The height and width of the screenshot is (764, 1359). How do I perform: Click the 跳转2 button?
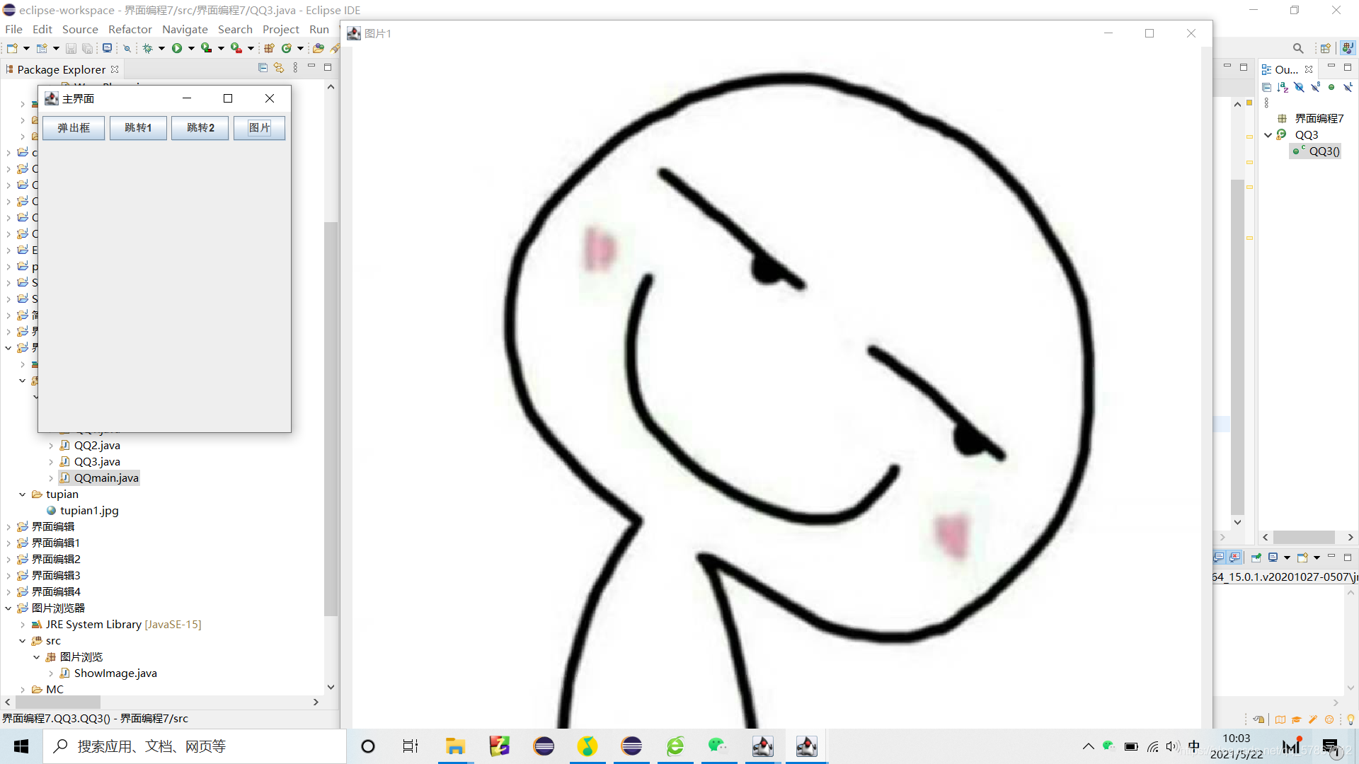(200, 128)
